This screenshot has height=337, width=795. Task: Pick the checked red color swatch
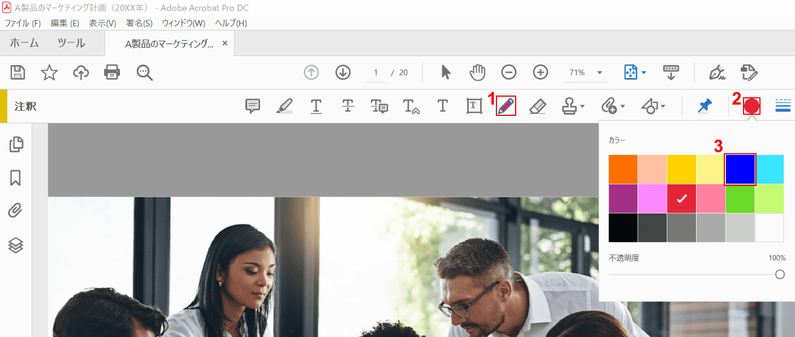pos(682,198)
